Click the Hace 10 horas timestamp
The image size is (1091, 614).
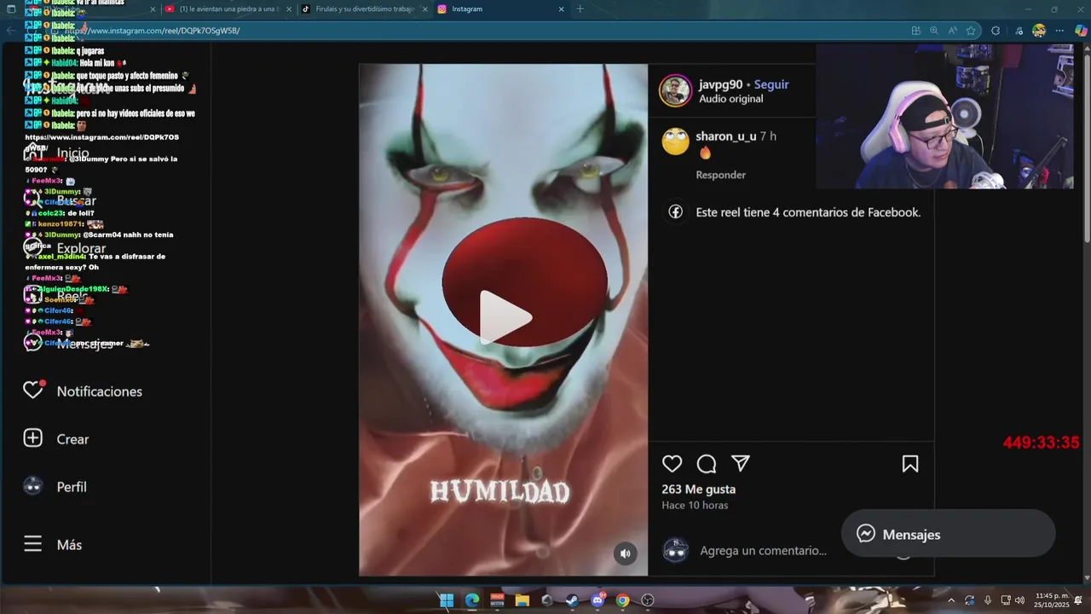(695, 505)
